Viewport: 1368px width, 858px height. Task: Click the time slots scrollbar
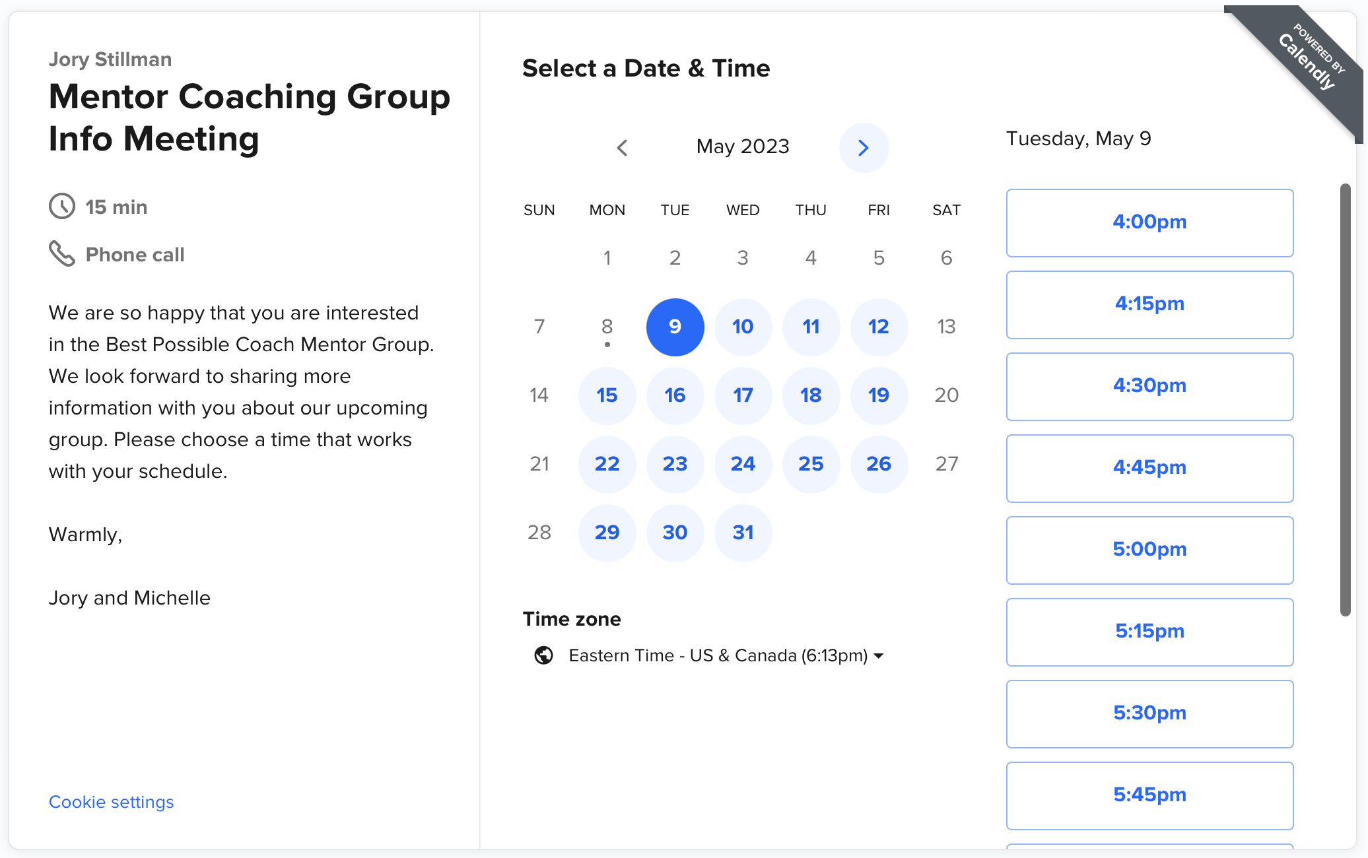point(1345,400)
